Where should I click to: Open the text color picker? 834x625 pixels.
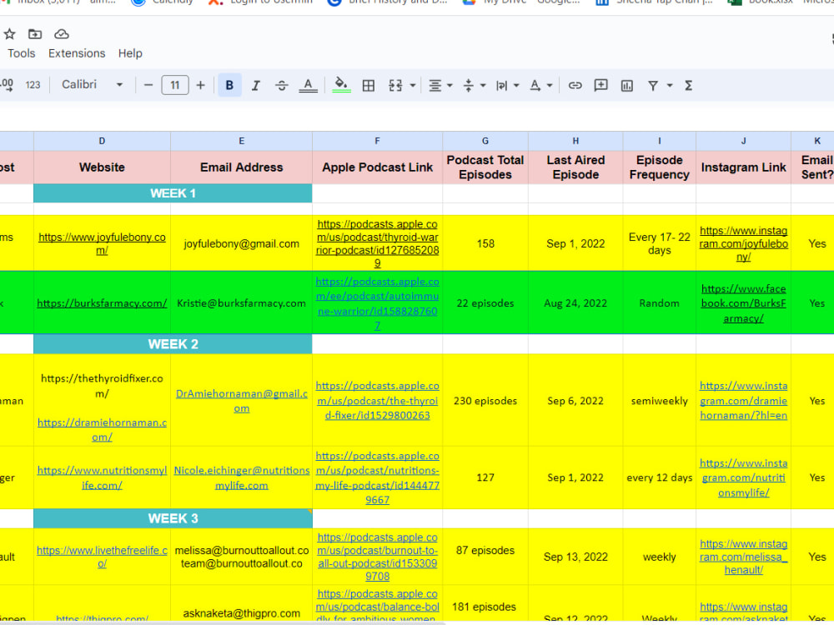pyautogui.click(x=308, y=85)
